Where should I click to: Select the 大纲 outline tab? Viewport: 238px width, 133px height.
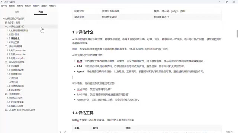tap(41, 11)
